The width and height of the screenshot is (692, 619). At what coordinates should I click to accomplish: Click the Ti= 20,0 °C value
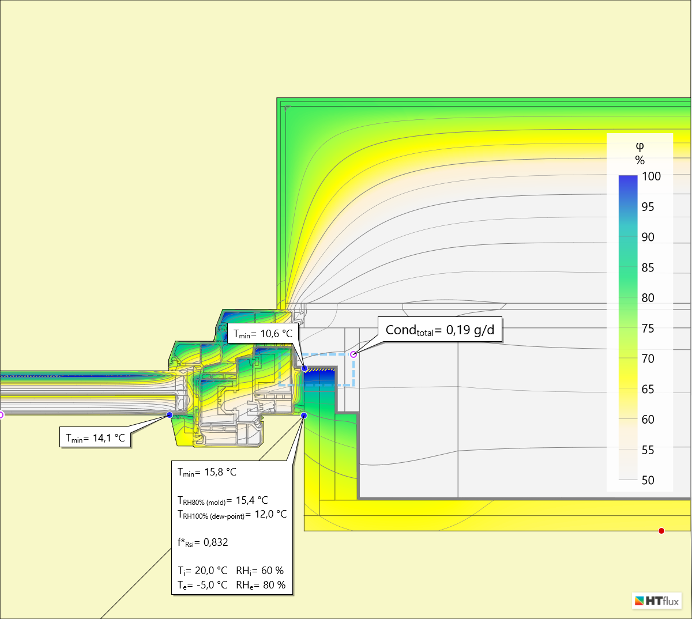point(202,571)
